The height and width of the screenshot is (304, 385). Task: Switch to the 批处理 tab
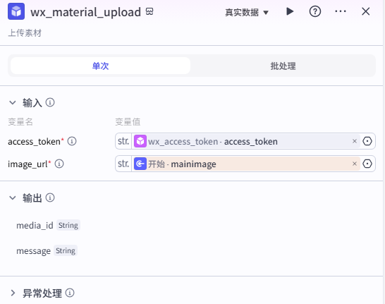[283, 66]
